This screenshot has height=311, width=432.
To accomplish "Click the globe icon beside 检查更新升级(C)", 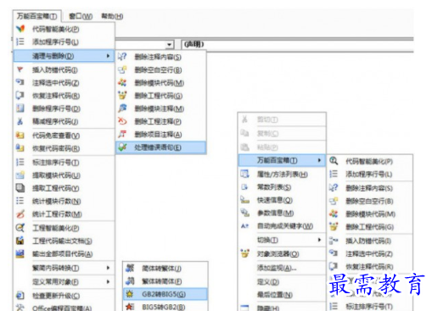I will tap(20, 296).
